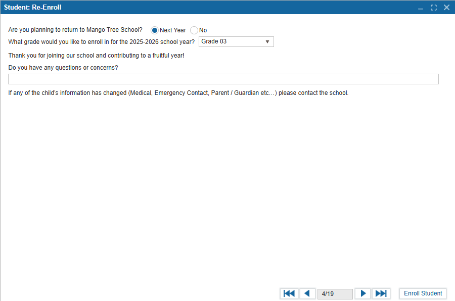Click the 4/19 record counter field
The height and width of the screenshot is (301, 455).
[x=335, y=293]
